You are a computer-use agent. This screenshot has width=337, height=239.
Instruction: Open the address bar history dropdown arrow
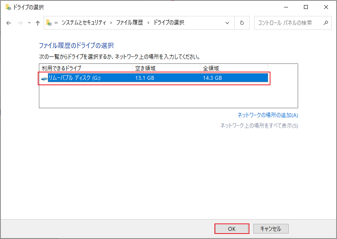coord(228,23)
